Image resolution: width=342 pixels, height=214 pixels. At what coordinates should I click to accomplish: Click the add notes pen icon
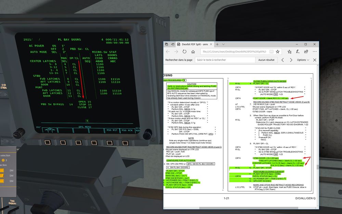point(298,52)
